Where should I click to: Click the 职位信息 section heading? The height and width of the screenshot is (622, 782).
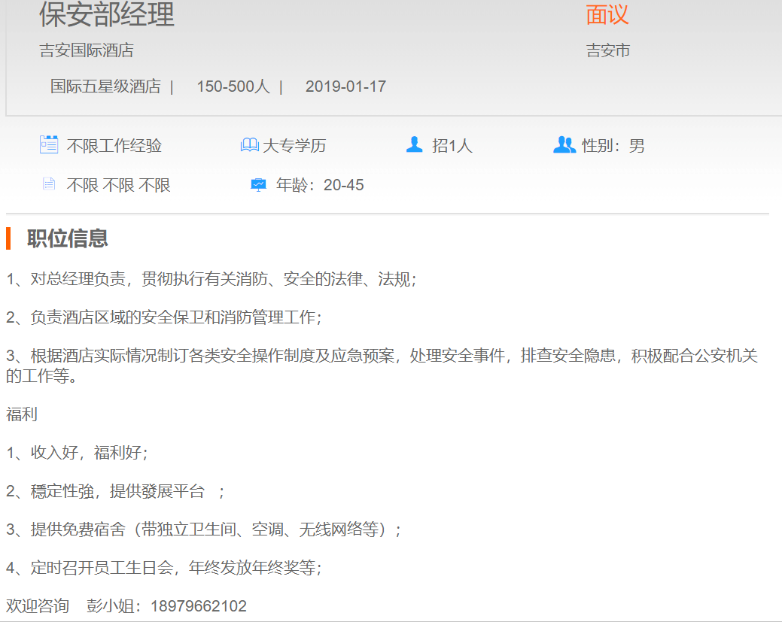point(68,238)
